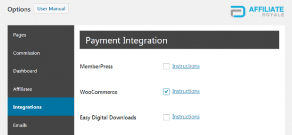
Task: Click the Easy Digital Downloads label
Action: (108, 118)
